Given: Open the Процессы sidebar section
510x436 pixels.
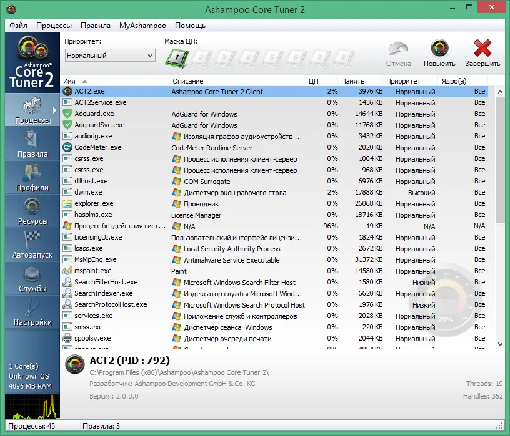Looking at the screenshot, I should tap(32, 110).
